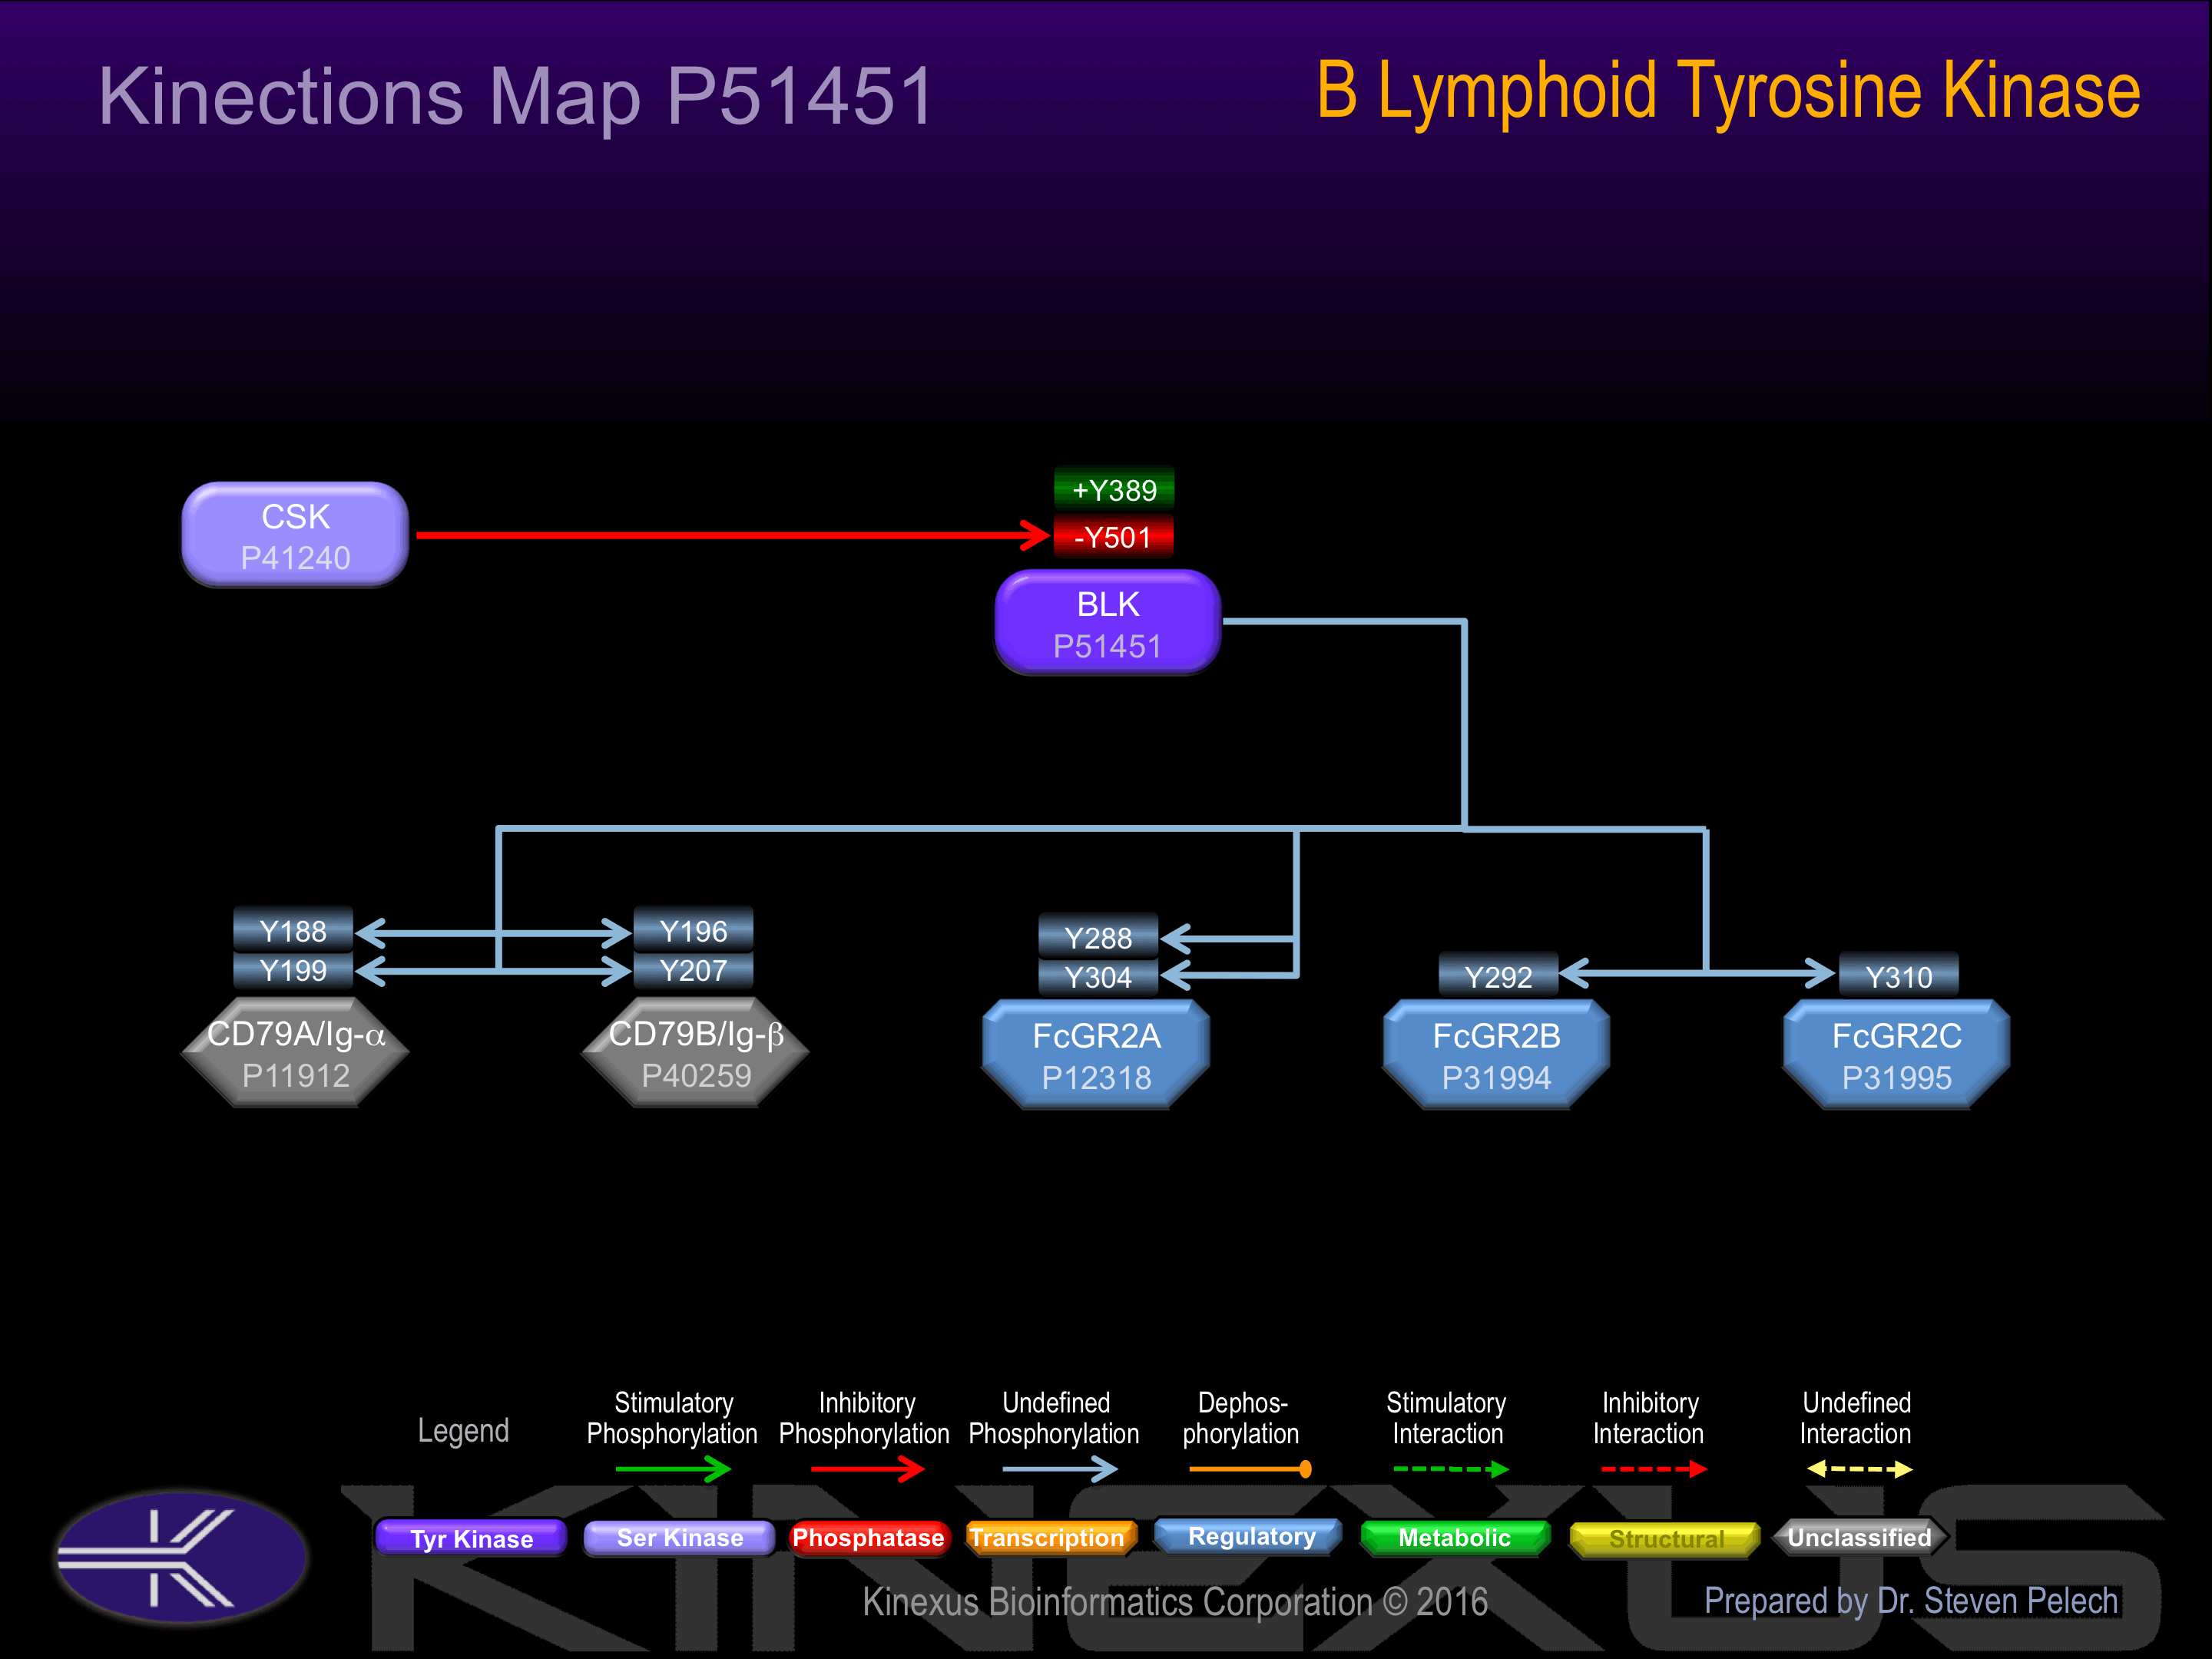Select the FcGR2A P12318 node
The image size is (2212, 1659).
pyautogui.click(x=1097, y=1055)
